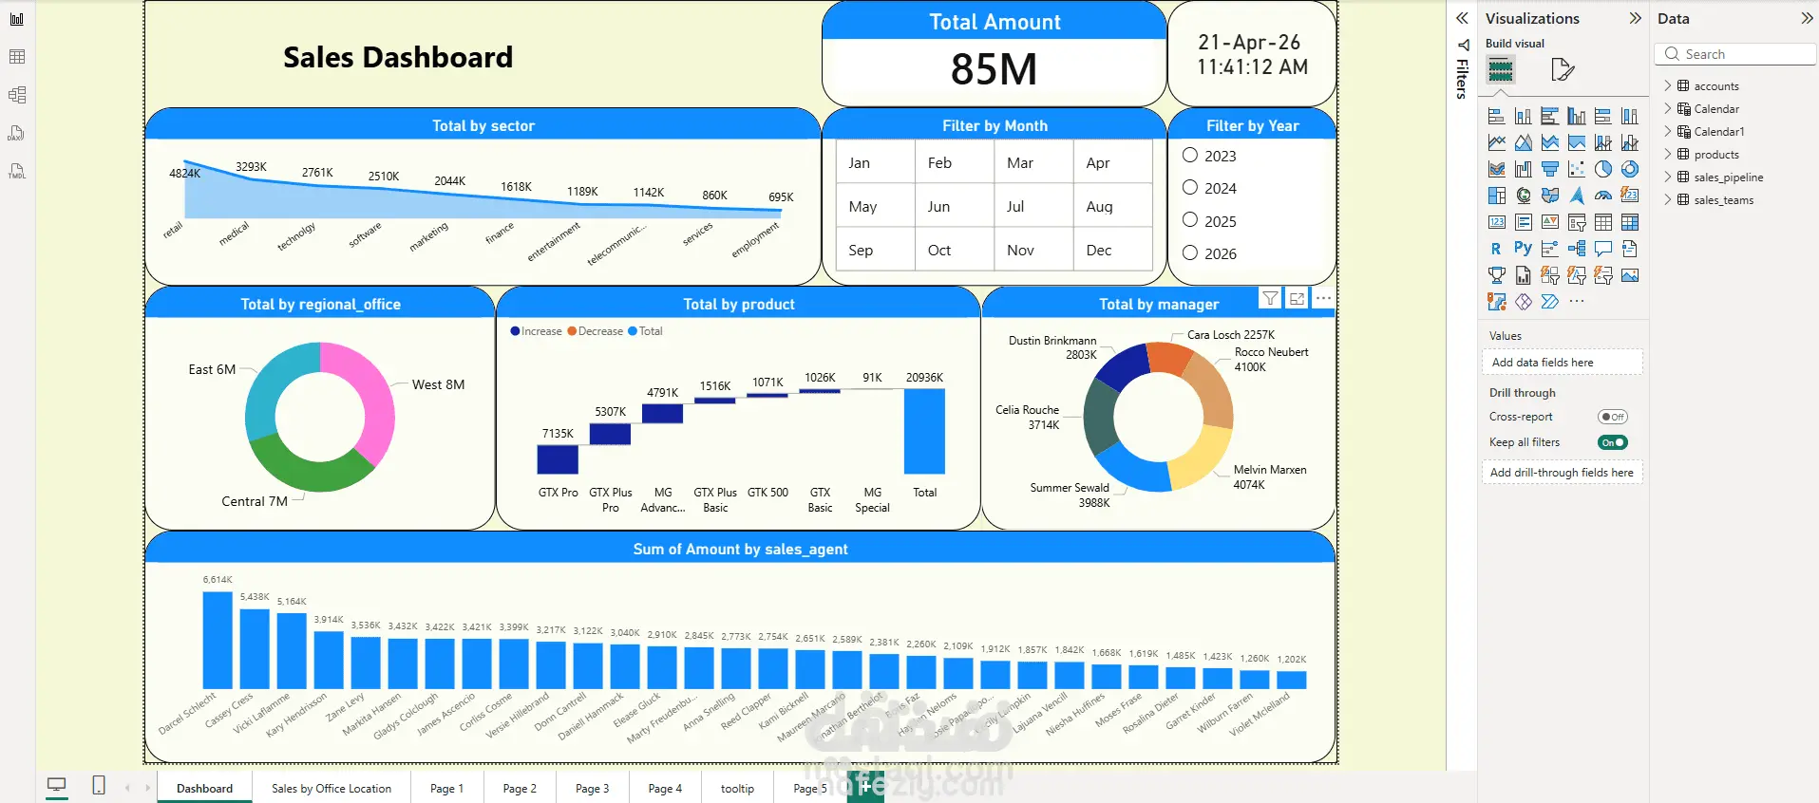The image size is (1819, 803).
Task: Expand the sales_teams table
Action: 1667,199
